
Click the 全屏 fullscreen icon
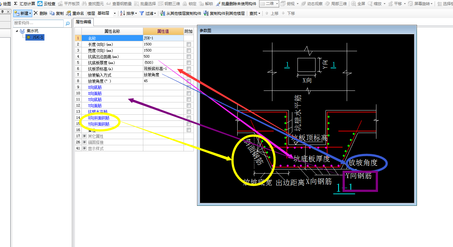coord(354,4)
